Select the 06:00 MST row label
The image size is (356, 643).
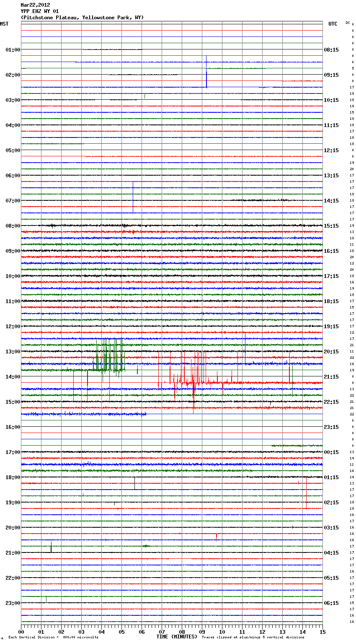pos(13,176)
